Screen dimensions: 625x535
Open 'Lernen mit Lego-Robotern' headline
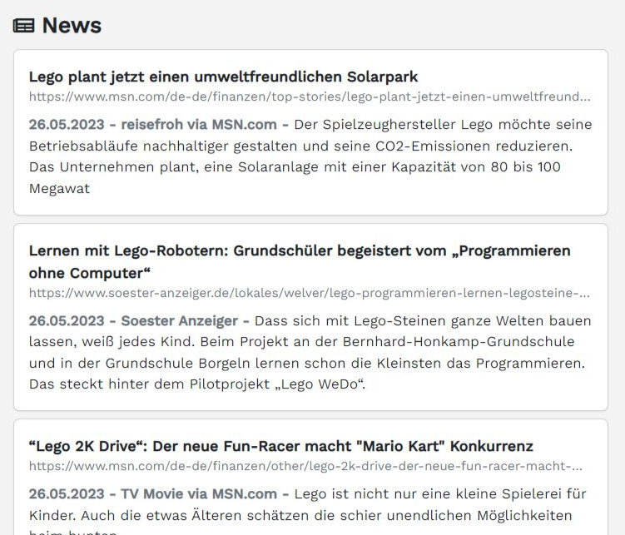pos(300,262)
